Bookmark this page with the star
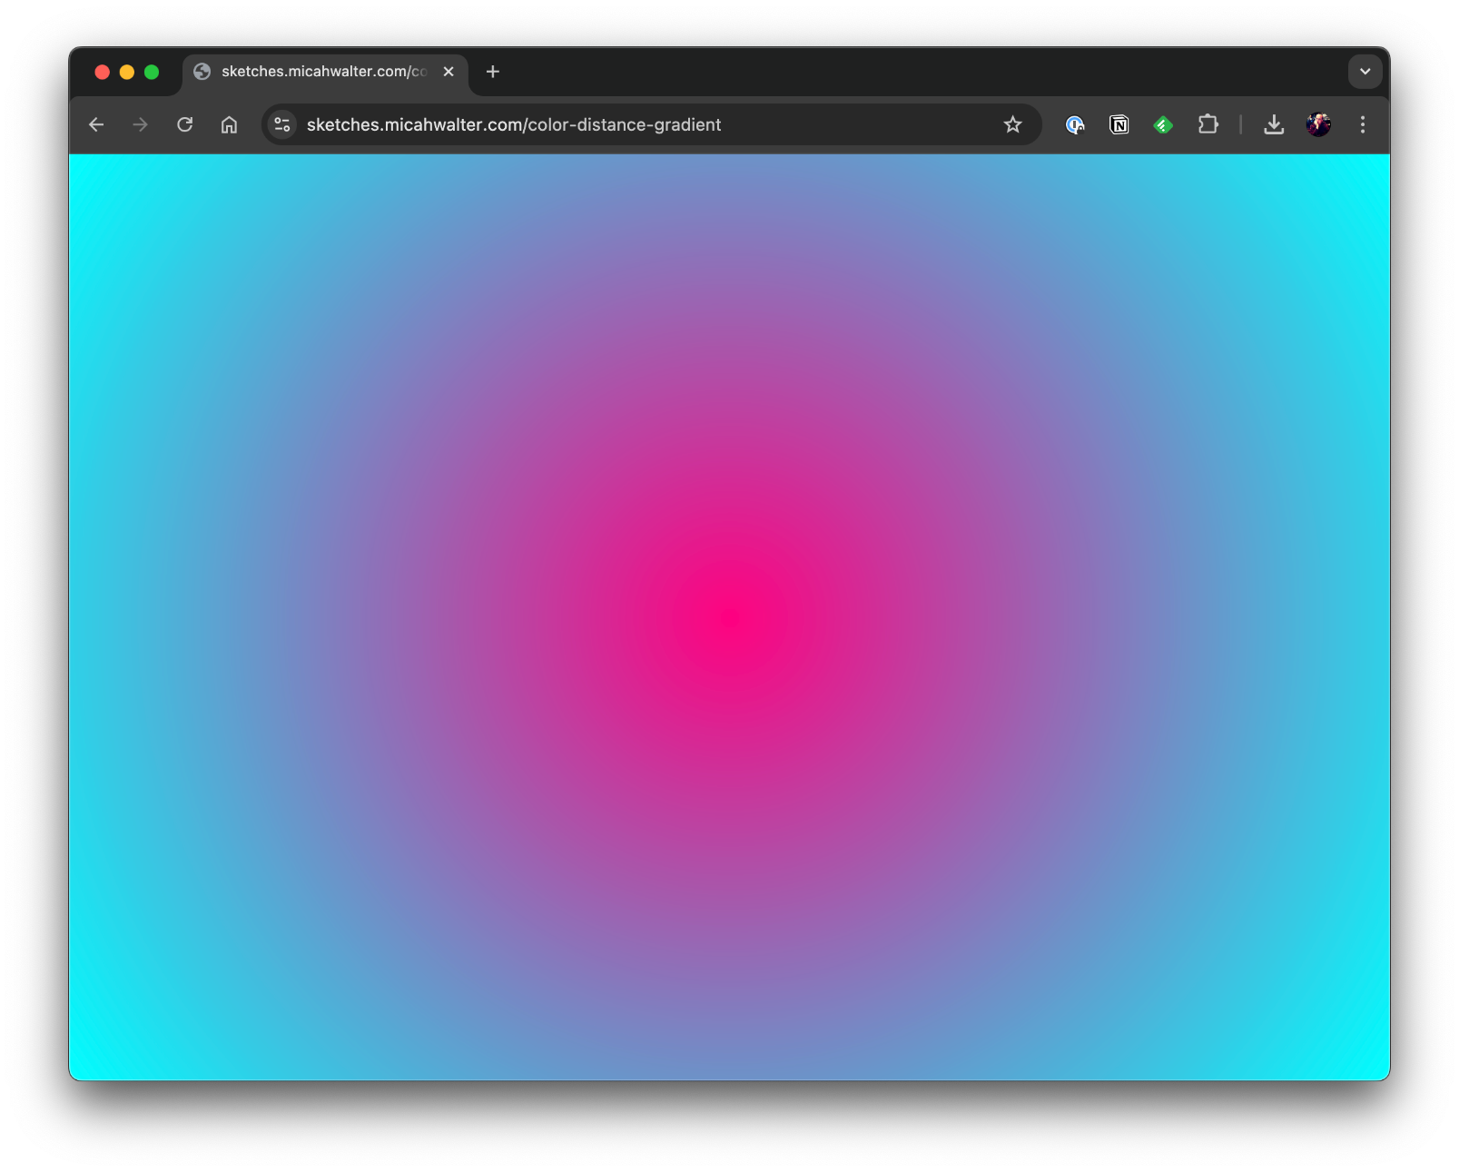This screenshot has width=1459, height=1172. coord(1012,124)
